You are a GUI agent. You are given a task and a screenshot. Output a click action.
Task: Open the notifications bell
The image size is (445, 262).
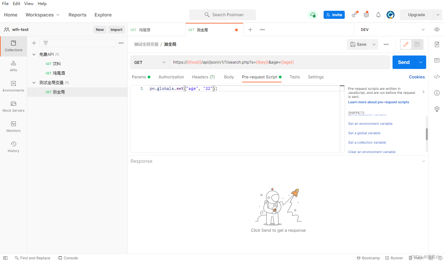coord(378,15)
